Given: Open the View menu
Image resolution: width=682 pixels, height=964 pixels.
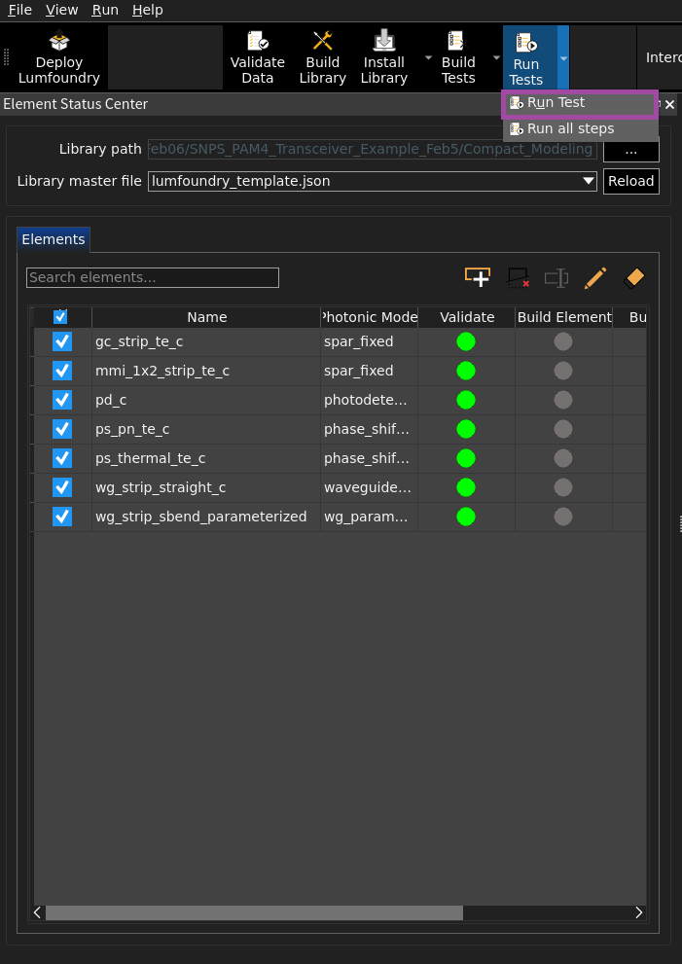Looking at the screenshot, I should click(x=61, y=10).
